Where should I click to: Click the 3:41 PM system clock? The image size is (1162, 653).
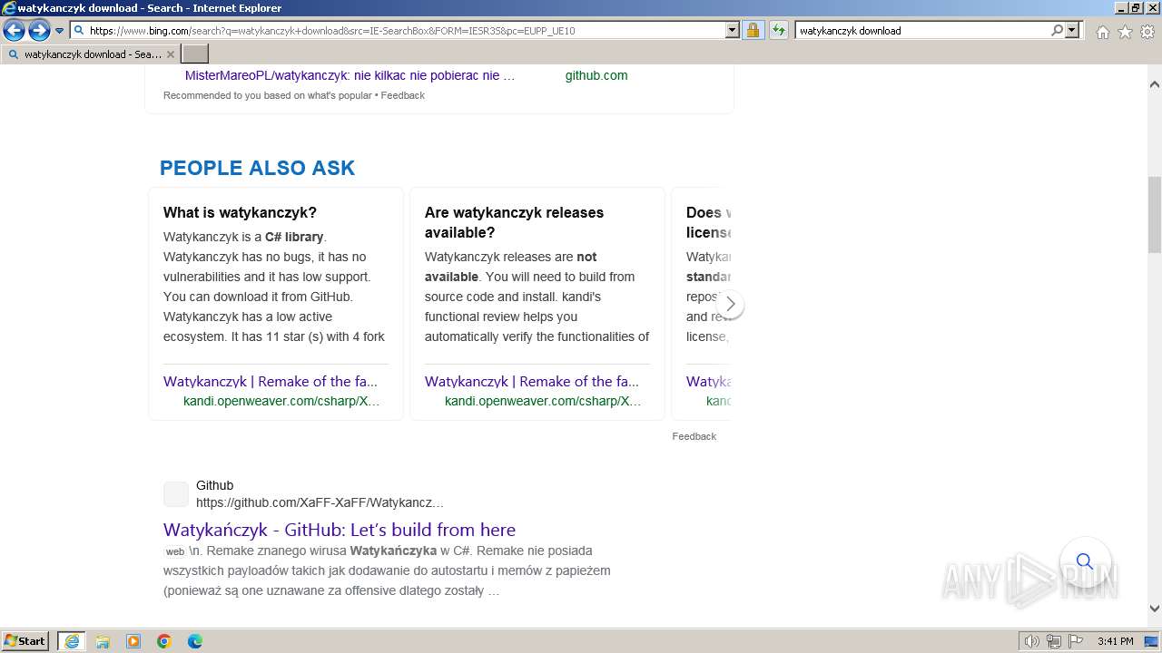click(1115, 641)
